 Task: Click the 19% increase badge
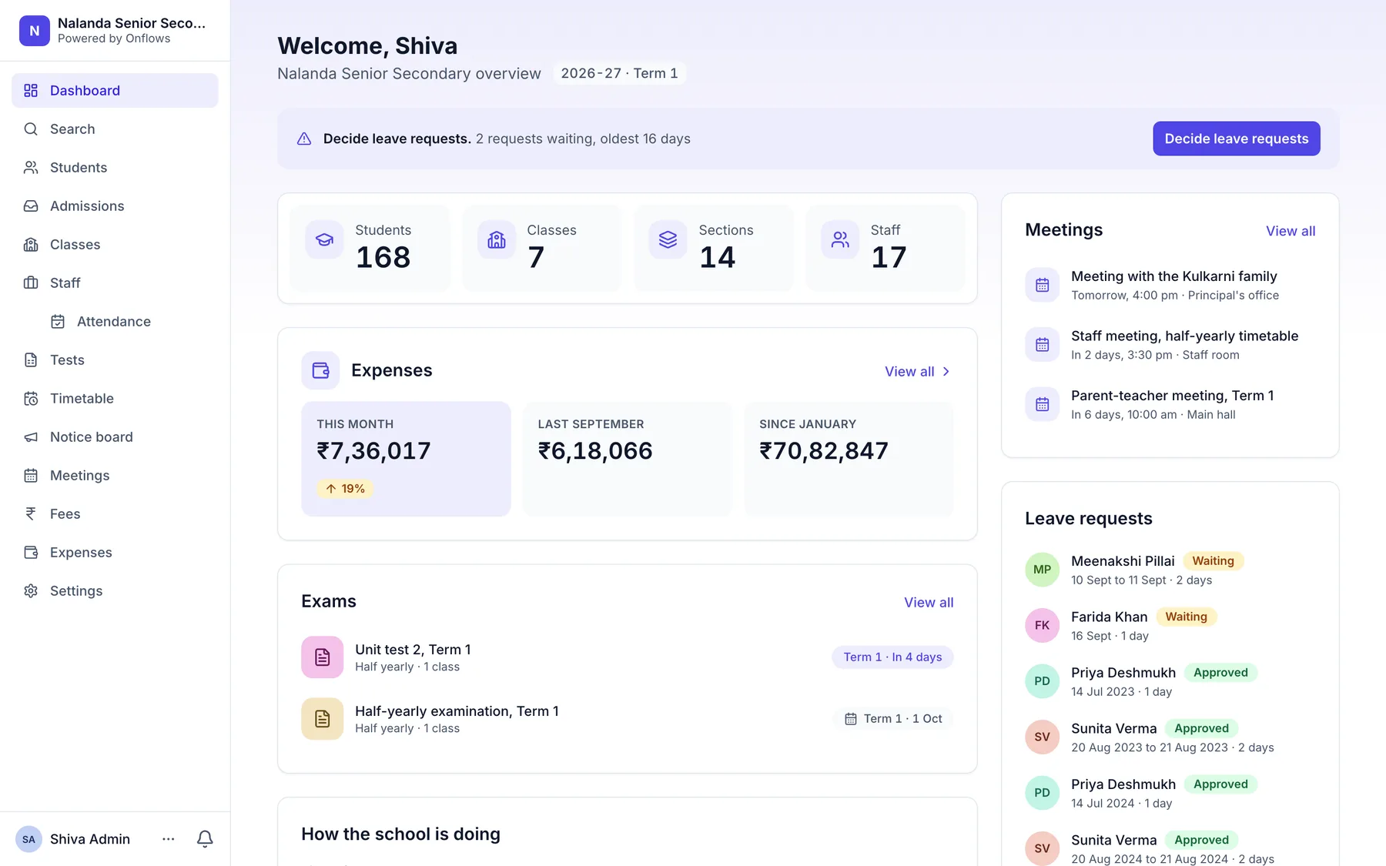[345, 488]
